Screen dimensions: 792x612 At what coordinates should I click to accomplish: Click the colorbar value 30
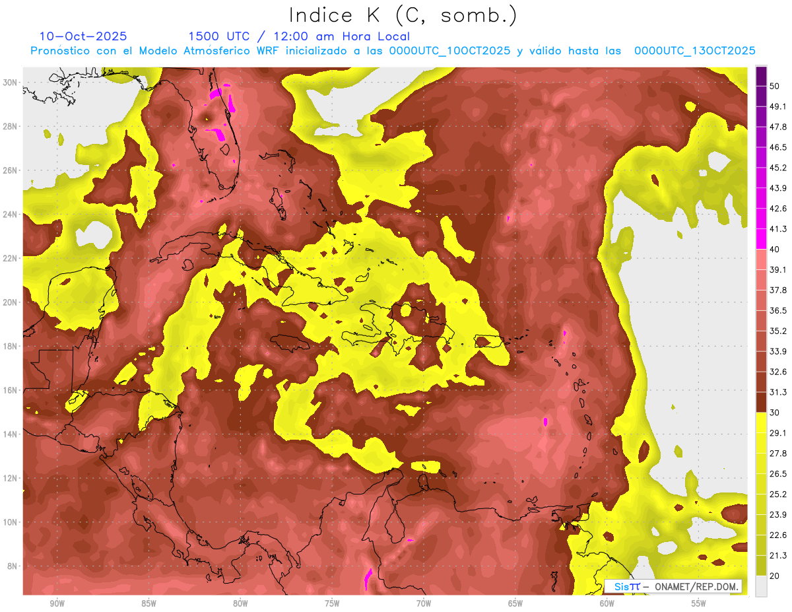[775, 413]
